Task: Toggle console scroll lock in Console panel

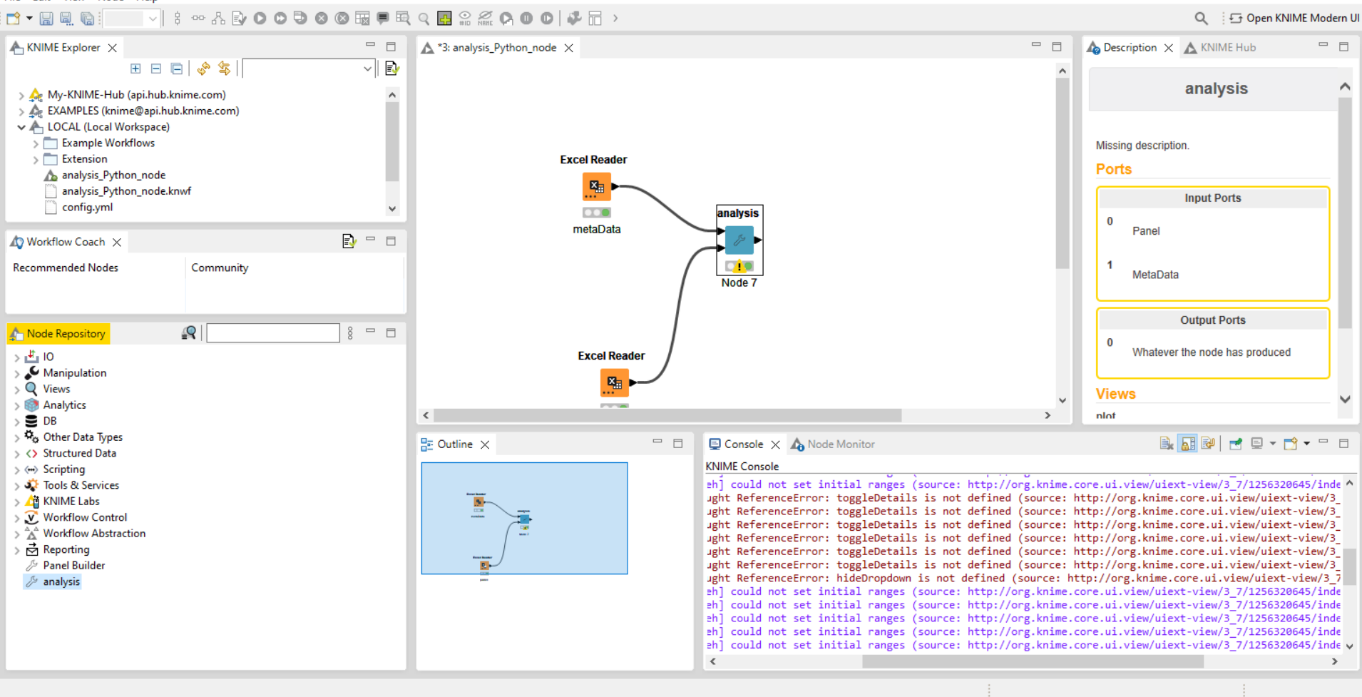Action: (1187, 443)
